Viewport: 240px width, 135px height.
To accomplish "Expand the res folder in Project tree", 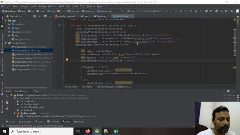I will pos(9,36).
